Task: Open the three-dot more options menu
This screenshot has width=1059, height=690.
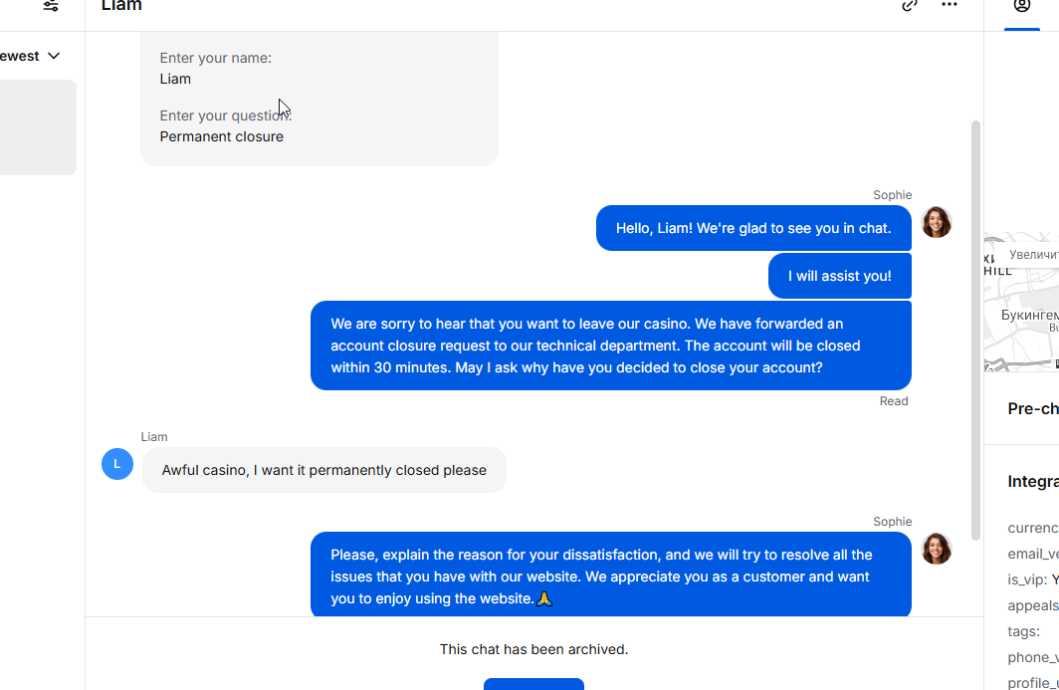Action: click(x=950, y=5)
